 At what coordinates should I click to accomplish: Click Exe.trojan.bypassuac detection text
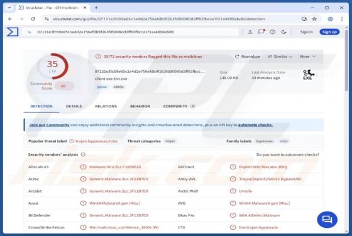point(258,227)
